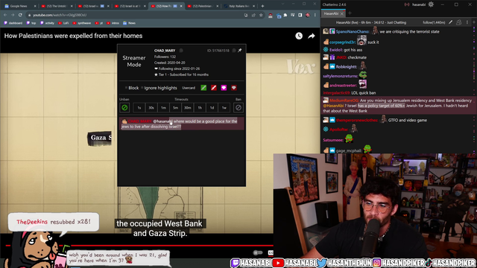Click username MediumRareOG in chat

tap(344, 100)
